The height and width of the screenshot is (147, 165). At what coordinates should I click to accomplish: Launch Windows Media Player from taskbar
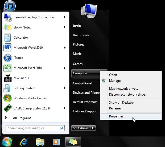(x=56, y=142)
